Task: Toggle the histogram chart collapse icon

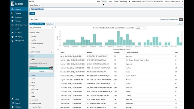Action: (x=58, y=50)
